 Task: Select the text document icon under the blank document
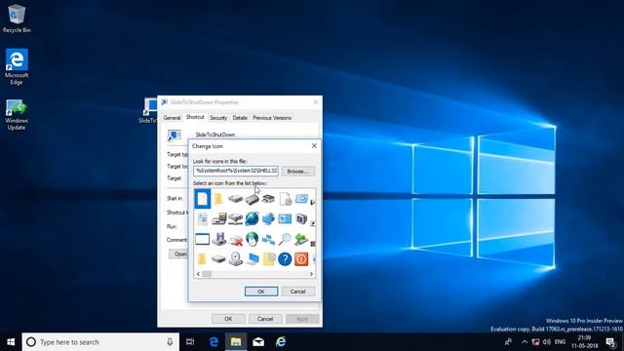tap(202, 218)
